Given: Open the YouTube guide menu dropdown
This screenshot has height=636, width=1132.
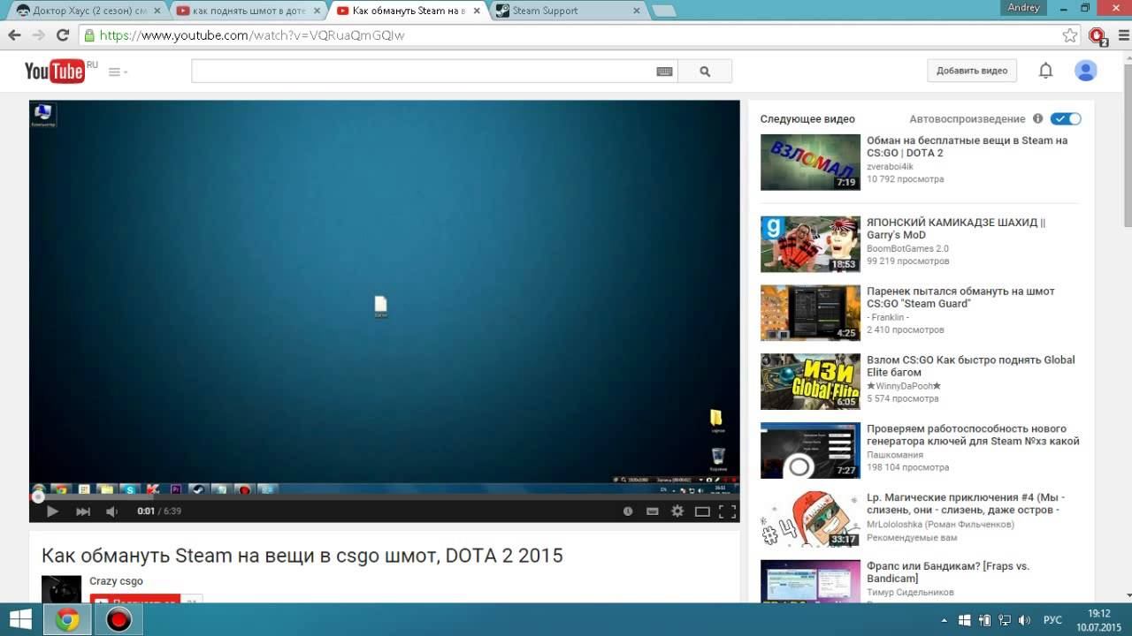Looking at the screenshot, I should tap(118, 72).
